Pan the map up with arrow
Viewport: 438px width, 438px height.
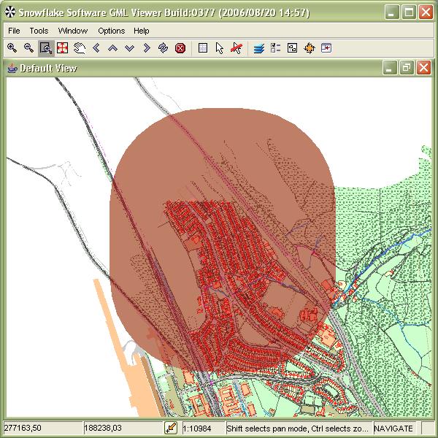pos(112,48)
